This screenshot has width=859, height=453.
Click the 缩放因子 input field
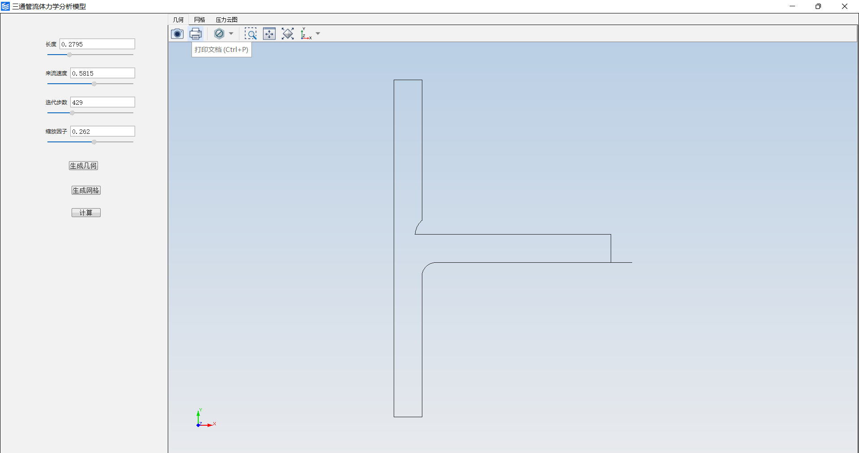click(102, 131)
